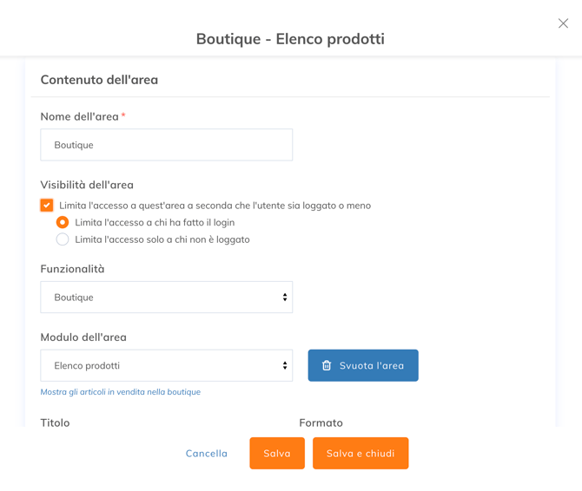Expand the Modulo dell'area "Elenco prodotti" dropdown
The width and height of the screenshot is (582, 491).
coord(166,366)
